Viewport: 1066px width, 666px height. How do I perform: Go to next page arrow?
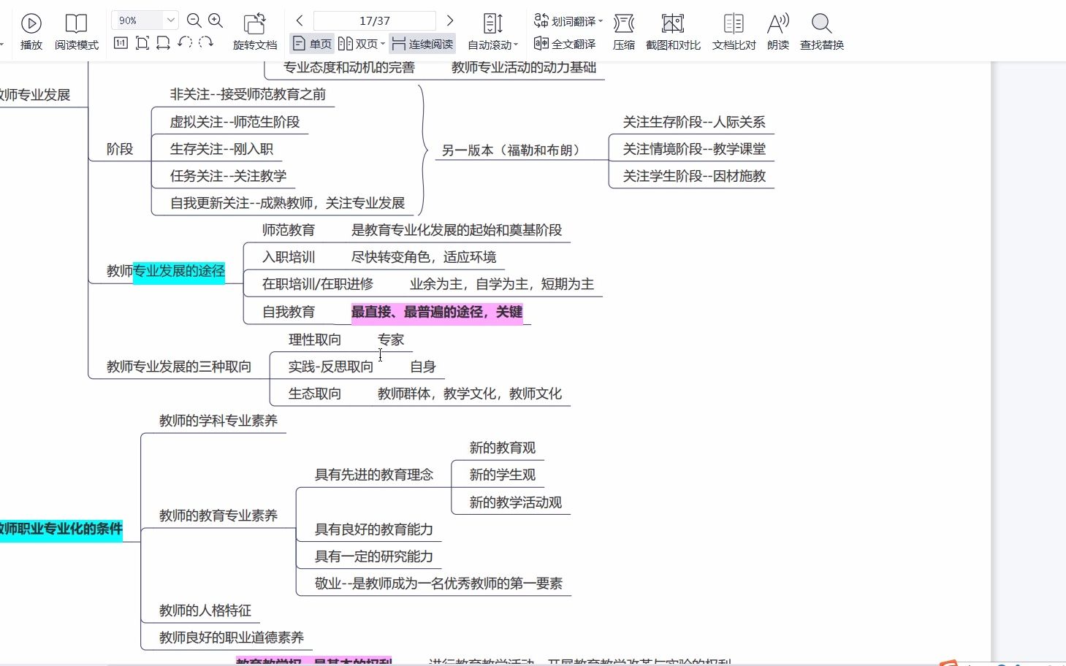click(450, 20)
